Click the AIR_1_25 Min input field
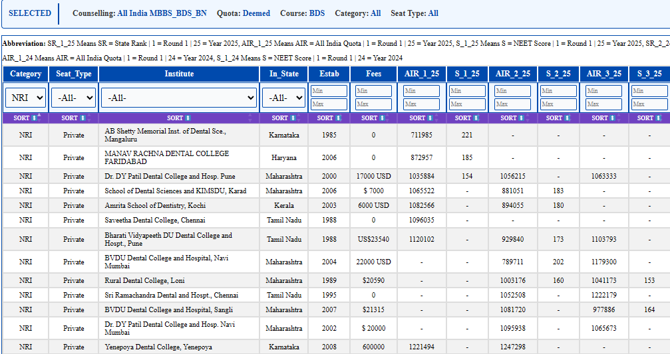The height and width of the screenshot is (354, 670). click(x=422, y=91)
